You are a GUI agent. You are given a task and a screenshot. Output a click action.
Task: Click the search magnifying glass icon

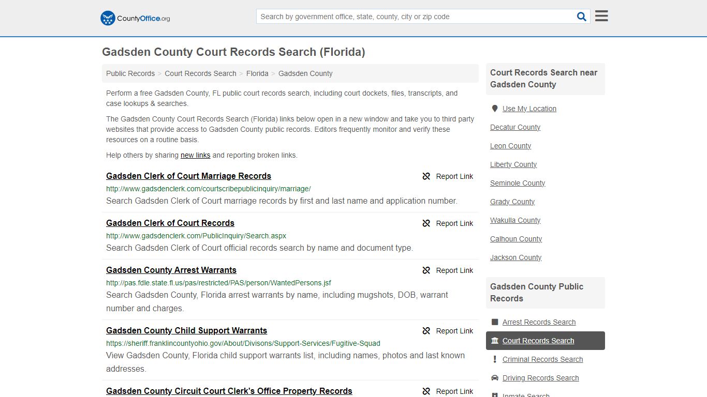click(x=581, y=16)
